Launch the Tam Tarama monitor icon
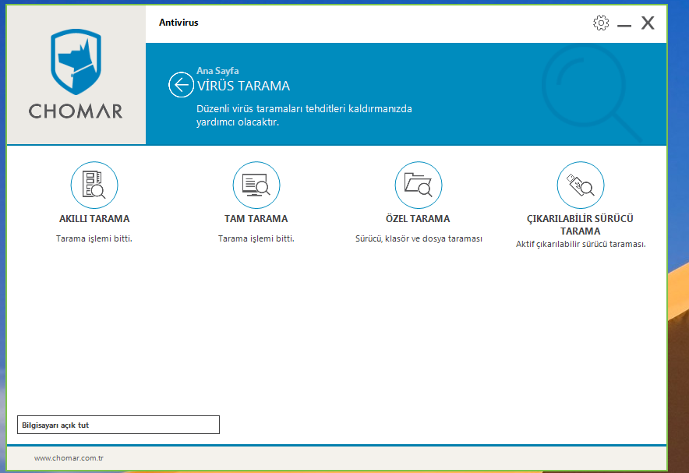 256,185
